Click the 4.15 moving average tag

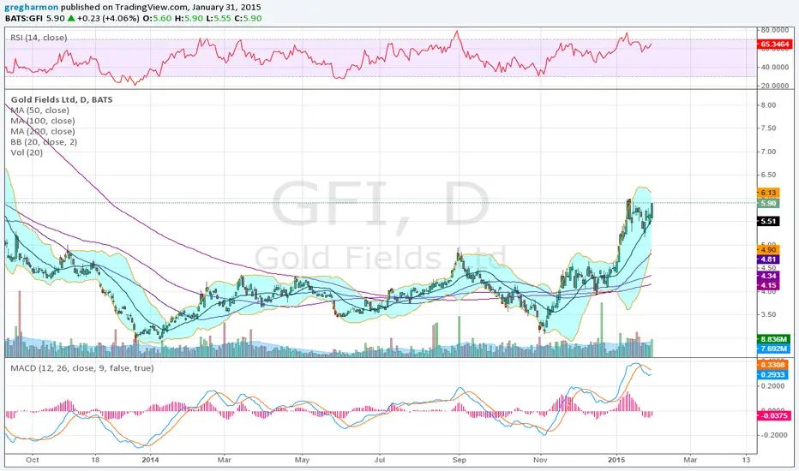768,286
